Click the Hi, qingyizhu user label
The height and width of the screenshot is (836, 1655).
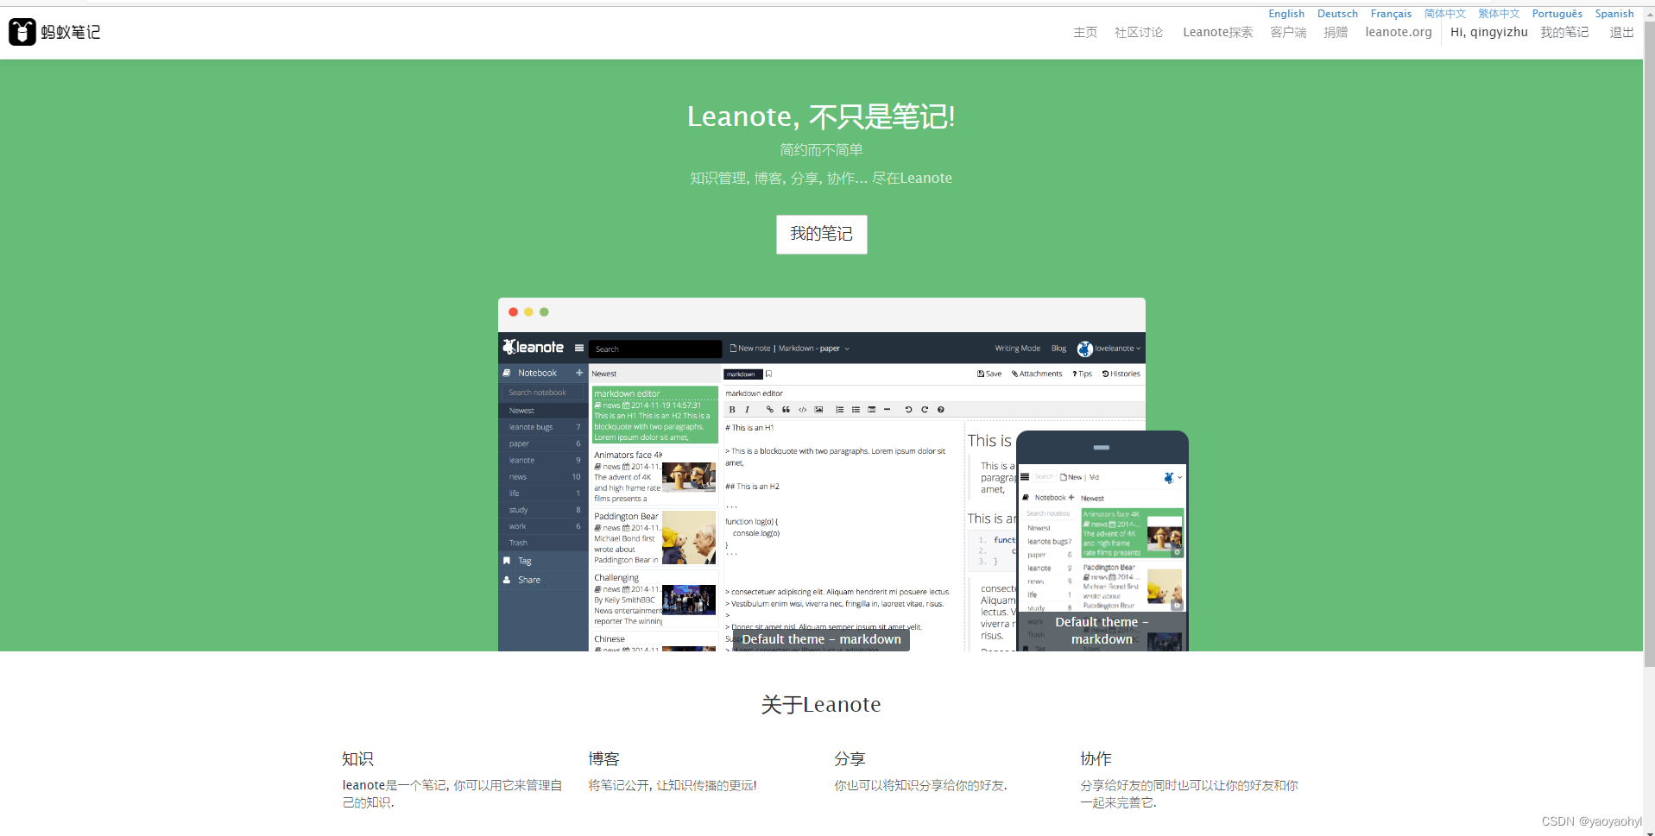[x=1488, y=33]
